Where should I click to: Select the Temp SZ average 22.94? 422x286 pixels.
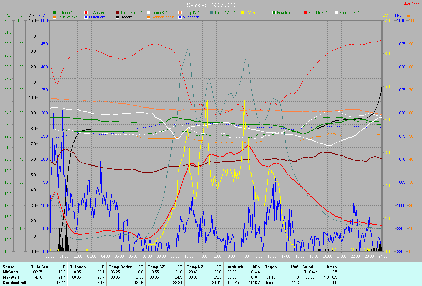[177, 283]
